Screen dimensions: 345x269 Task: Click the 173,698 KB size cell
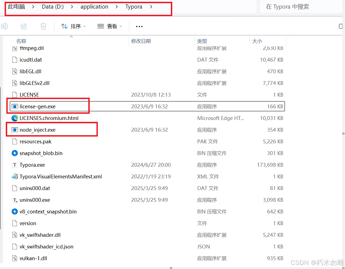tap(270, 165)
